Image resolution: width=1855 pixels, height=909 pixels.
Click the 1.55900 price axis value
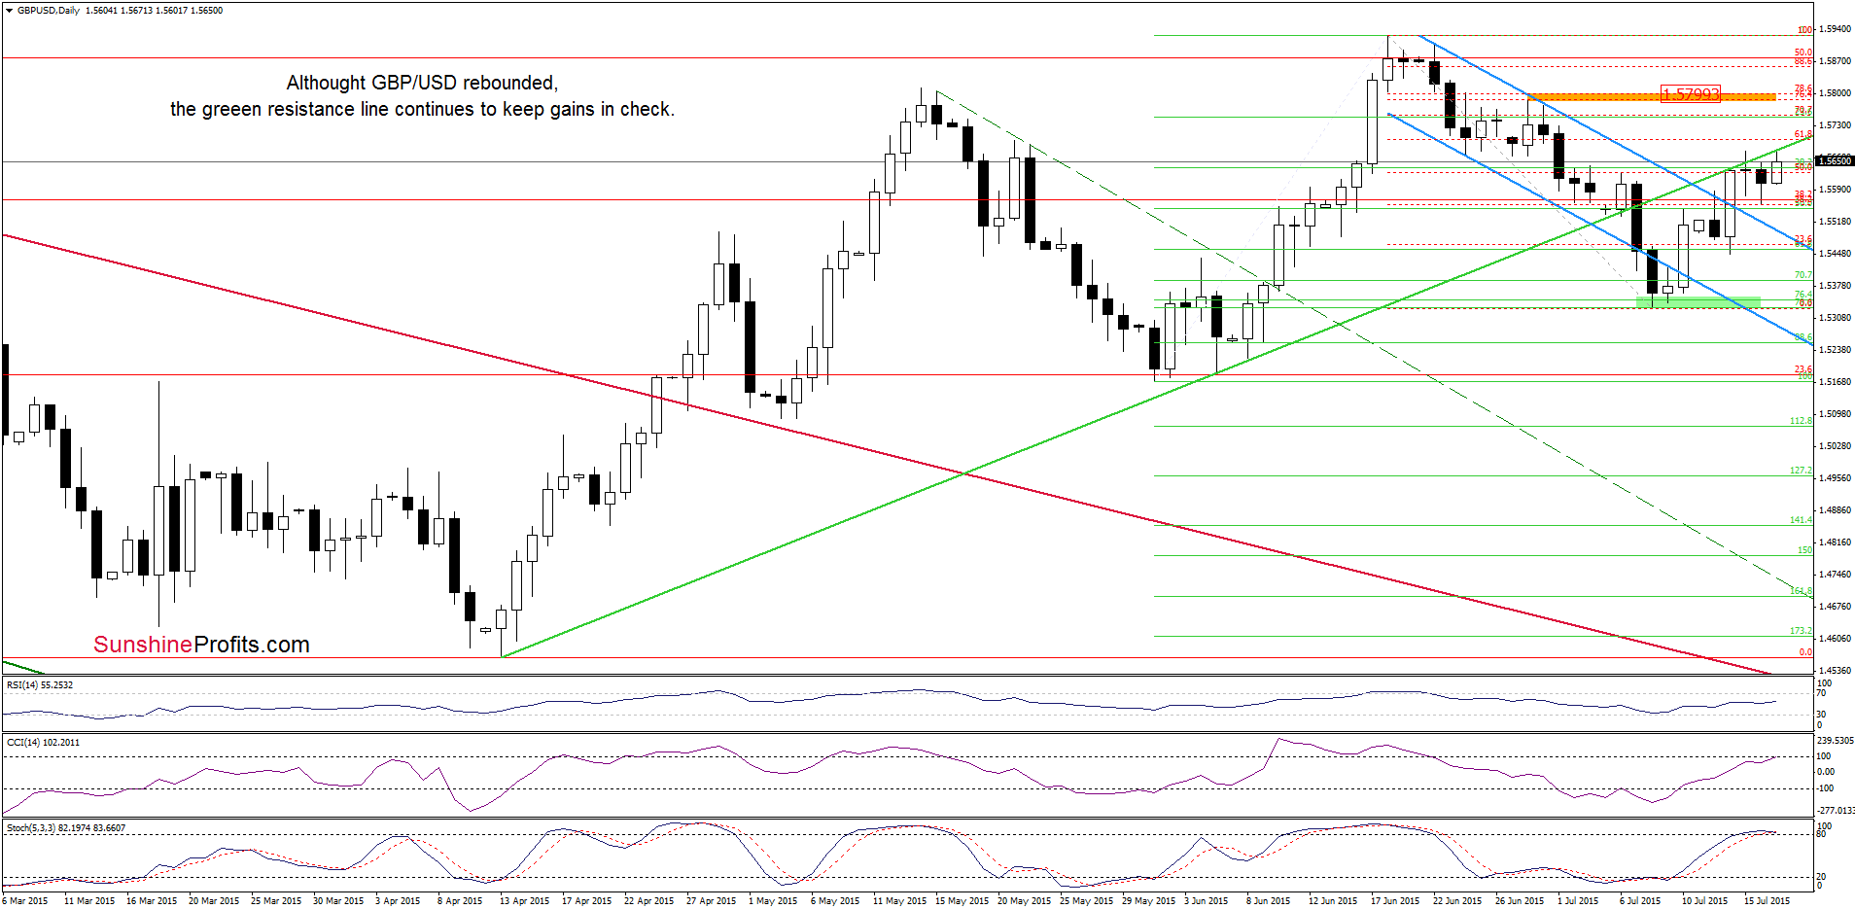point(1835,190)
